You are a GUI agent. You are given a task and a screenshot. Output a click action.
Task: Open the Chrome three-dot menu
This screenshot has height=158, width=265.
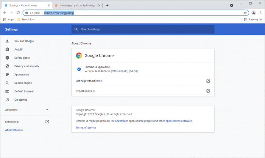coord(260,13)
